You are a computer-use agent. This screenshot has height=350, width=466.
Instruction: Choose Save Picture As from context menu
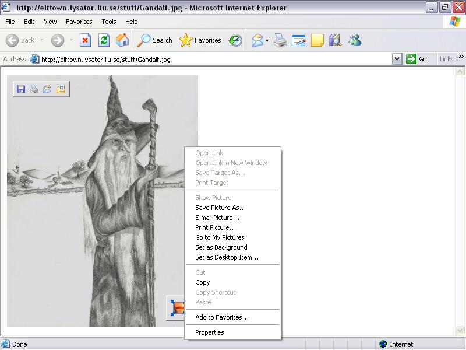point(232,208)
